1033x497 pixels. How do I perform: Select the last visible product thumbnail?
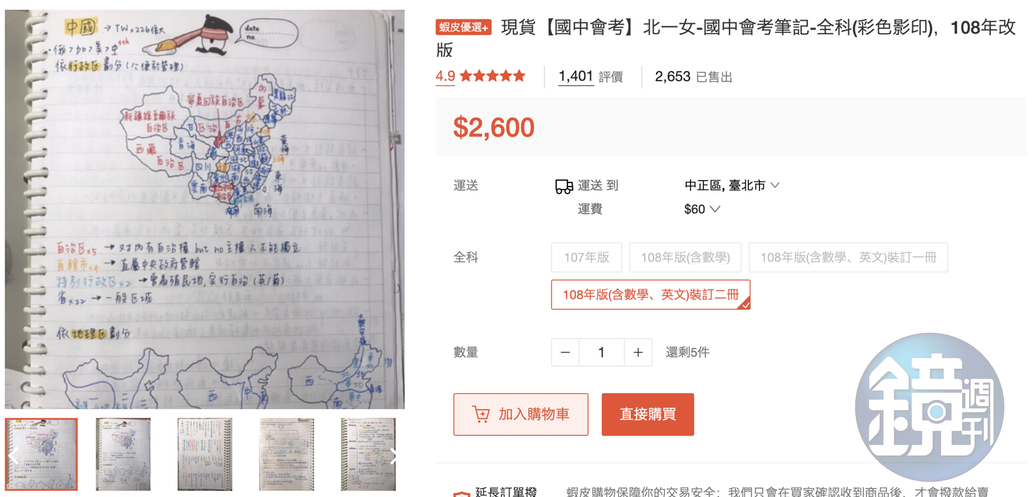[x=368, y=454]
